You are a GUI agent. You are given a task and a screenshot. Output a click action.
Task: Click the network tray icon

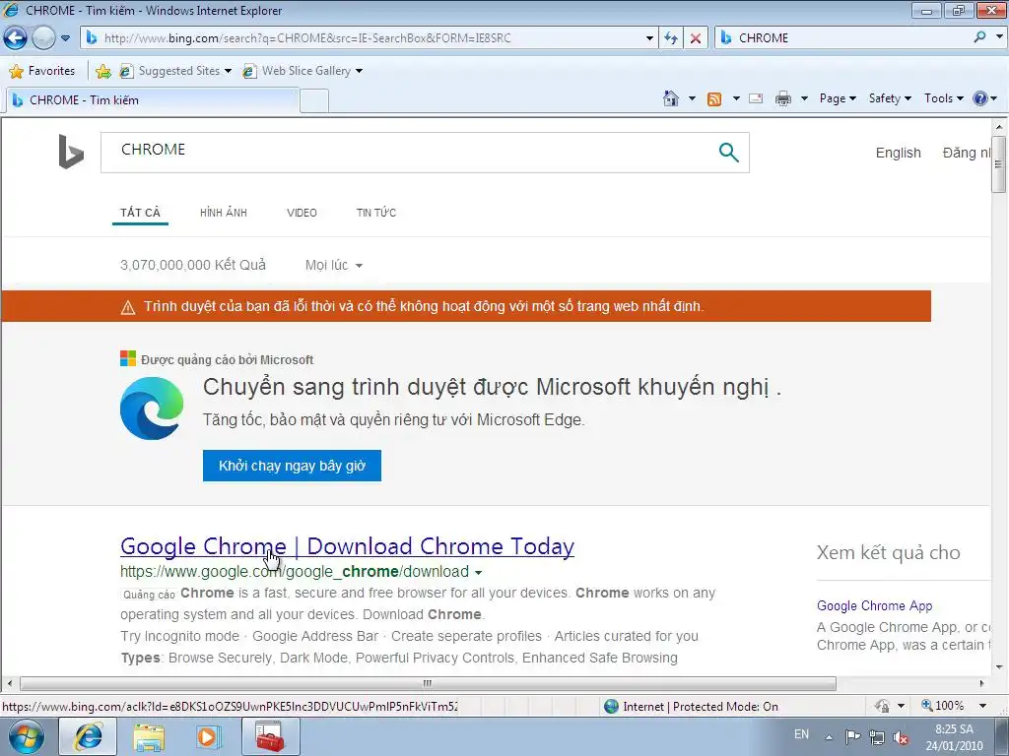pos(876,737)
